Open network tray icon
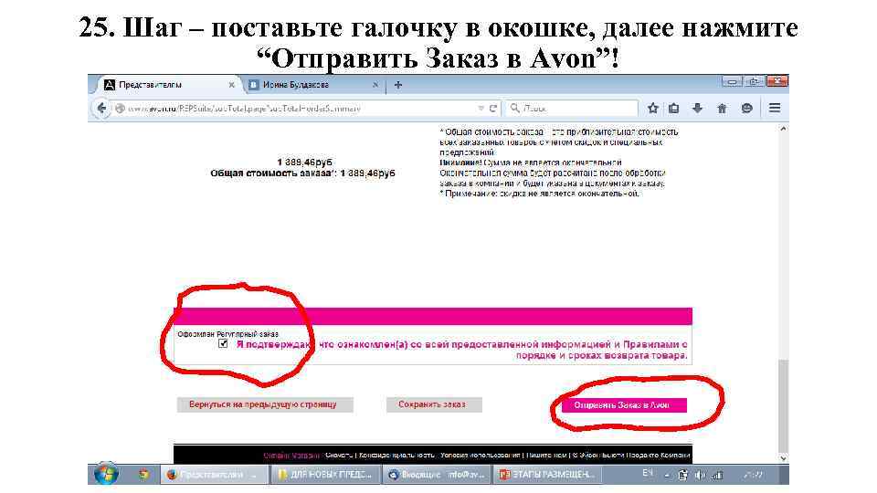Screen dimensions: 877x493 [x=717, y=475]
